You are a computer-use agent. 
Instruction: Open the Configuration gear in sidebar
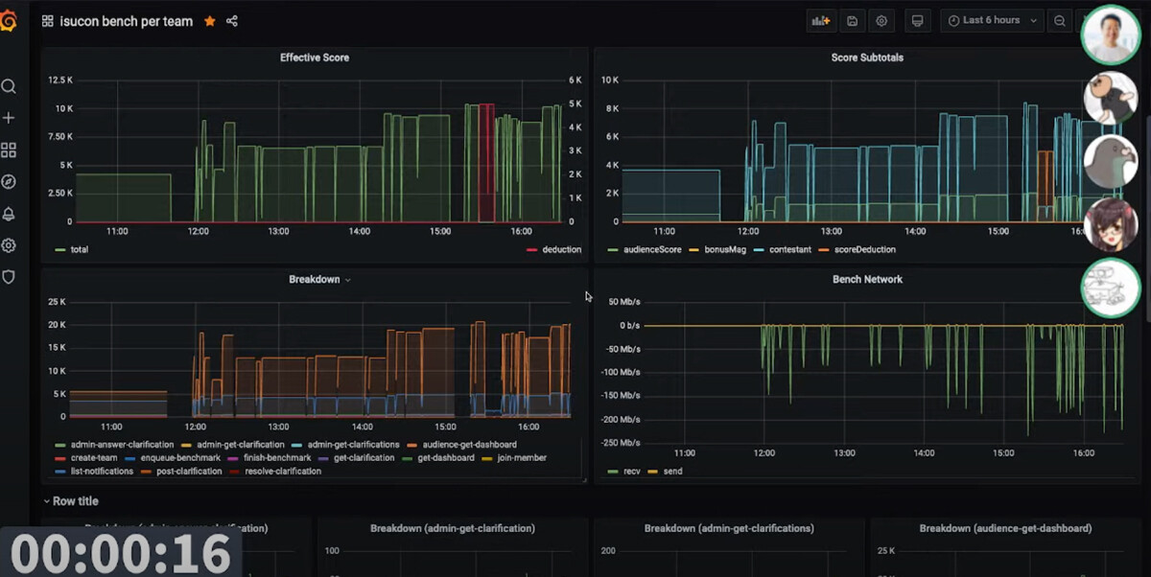pyautogui.click(x=9, y=245)
